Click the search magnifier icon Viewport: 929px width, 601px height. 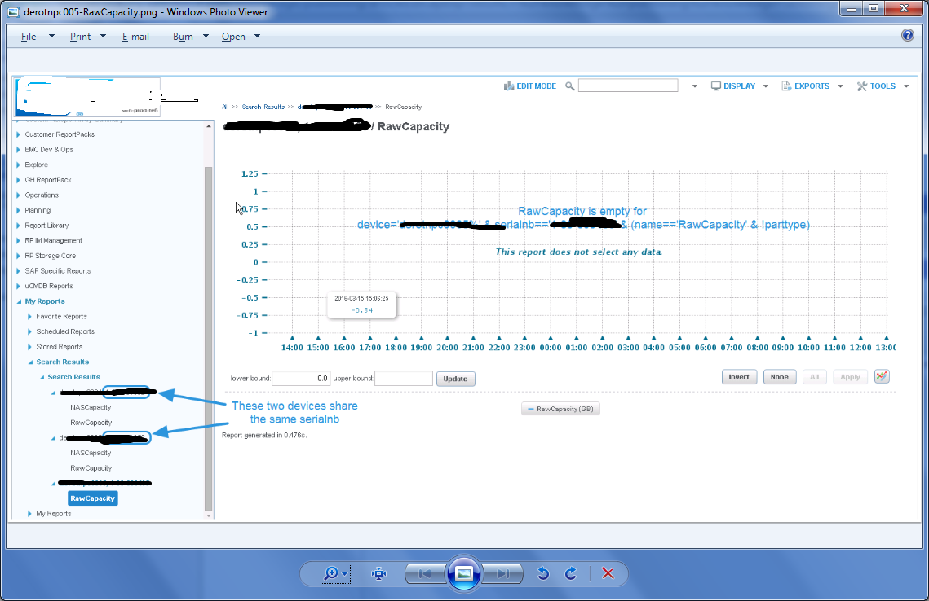coord(568,86)
